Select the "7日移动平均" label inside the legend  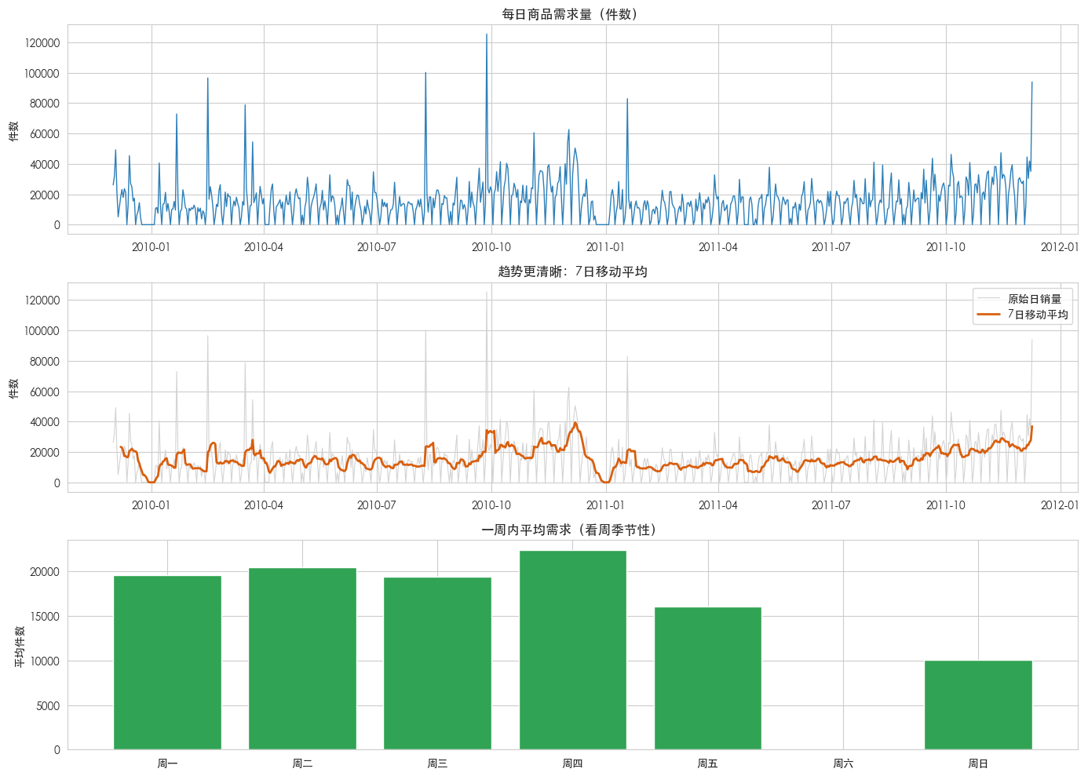[x=1038, y=315]
